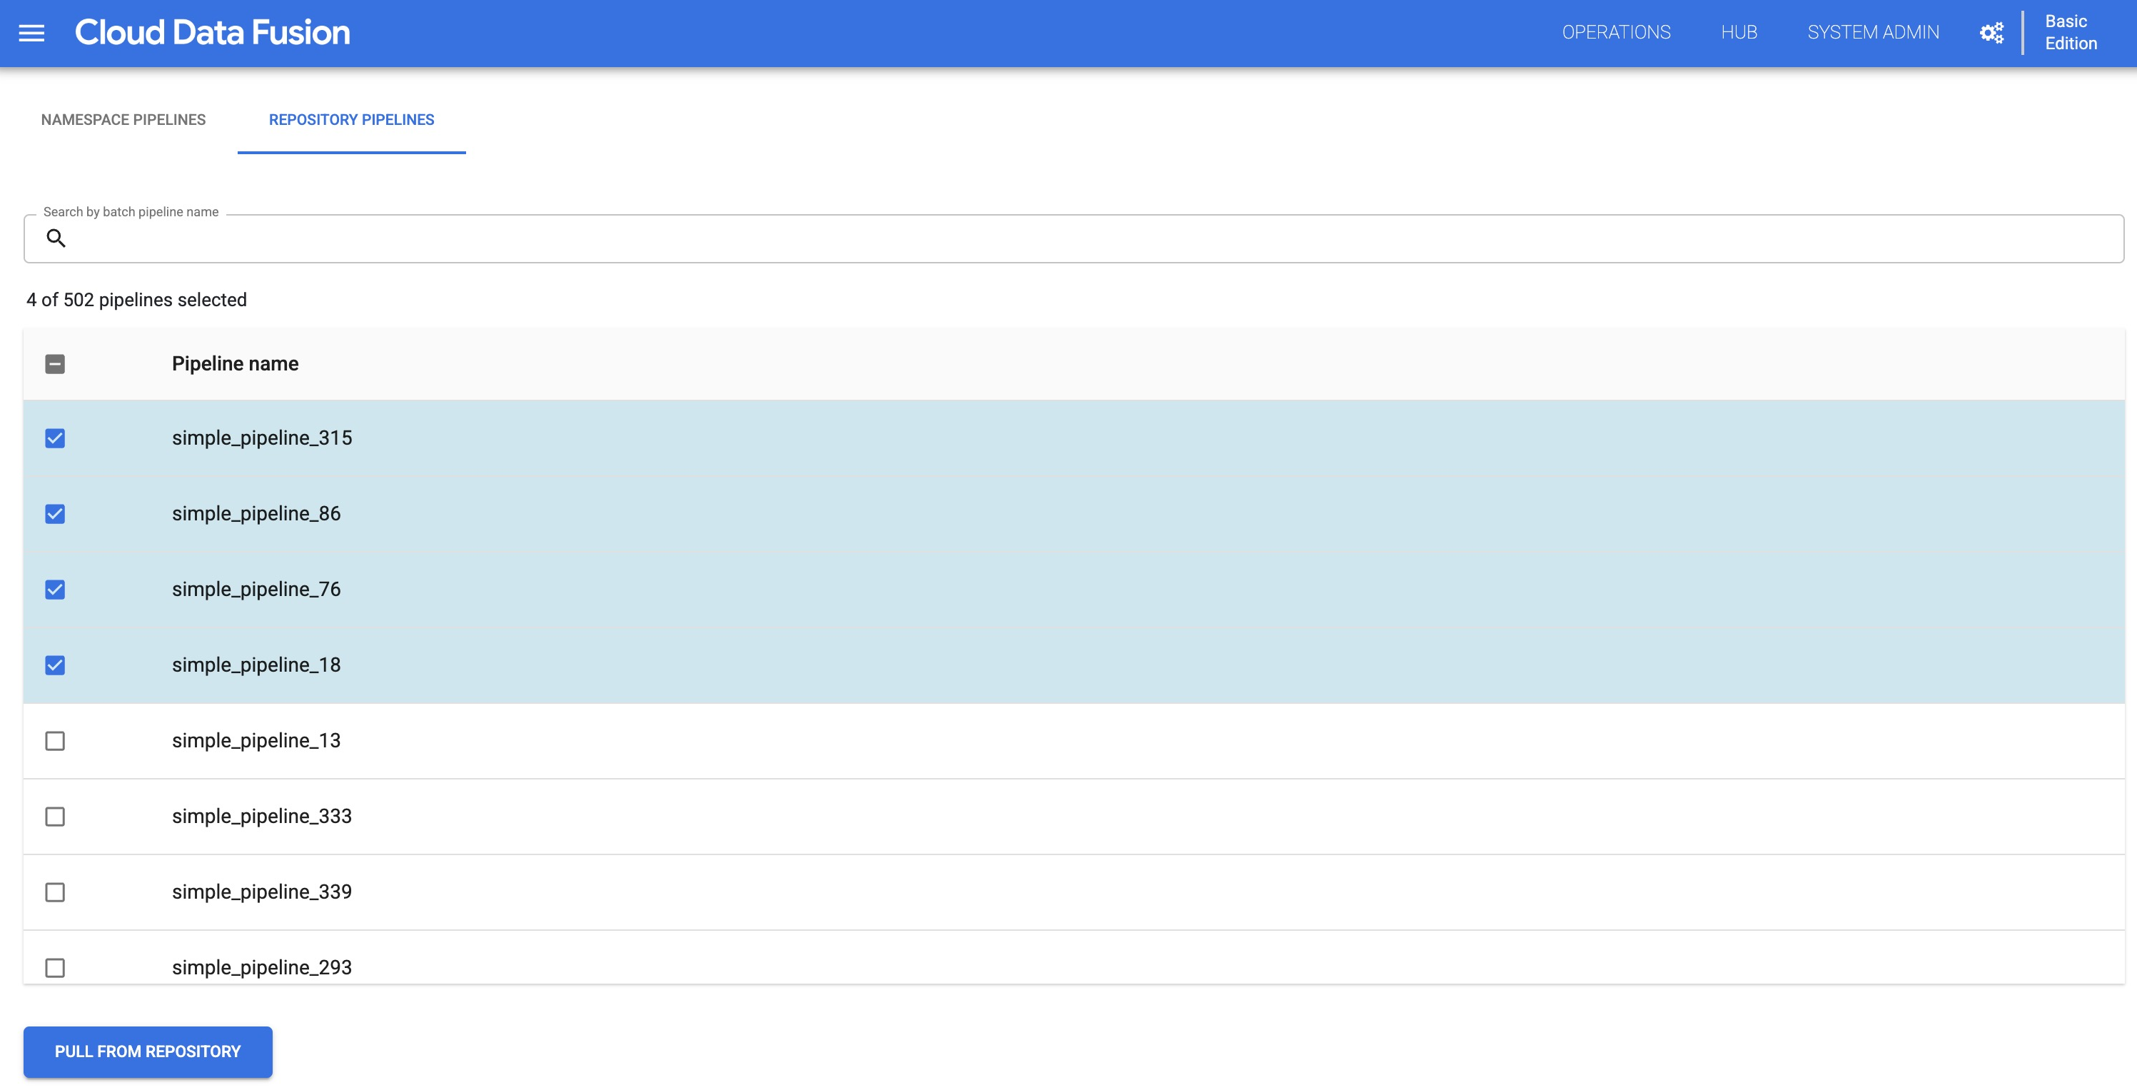The image size is (2137, 1090).
Task: Click simple_pipeline_315 pipeline name
Action: (x=261, y=437)
